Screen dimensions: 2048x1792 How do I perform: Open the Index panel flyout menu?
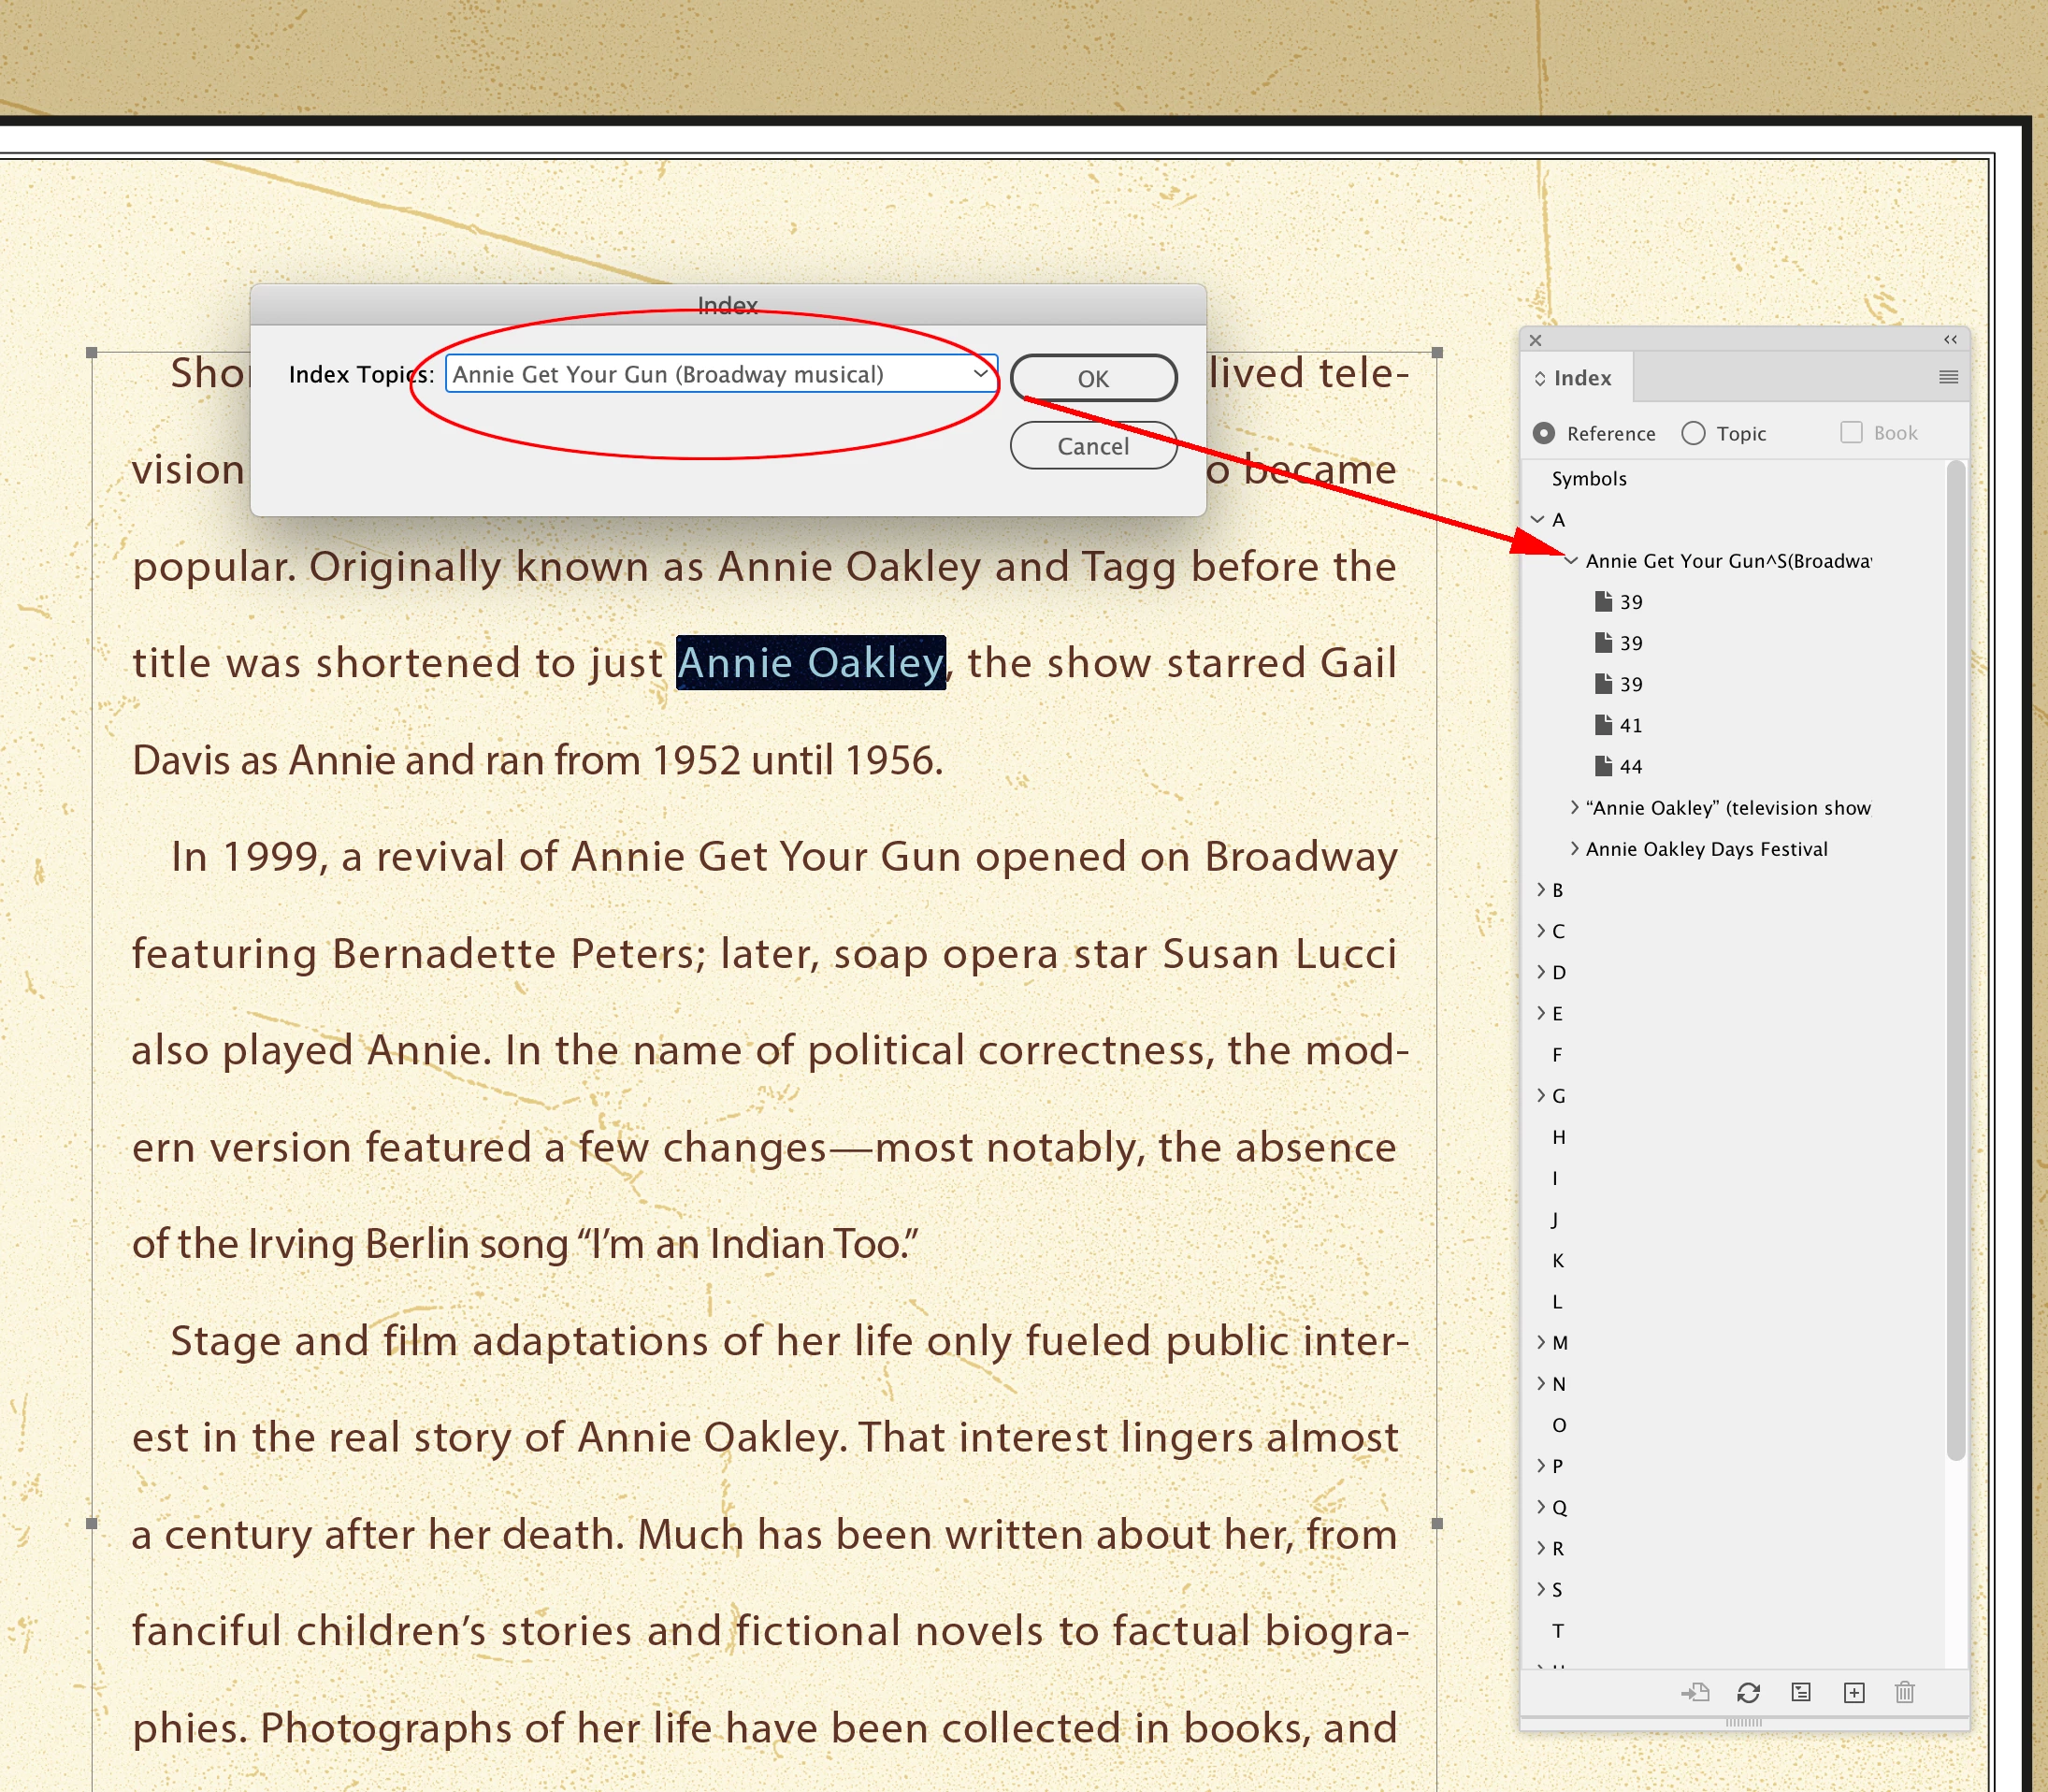1948,377
